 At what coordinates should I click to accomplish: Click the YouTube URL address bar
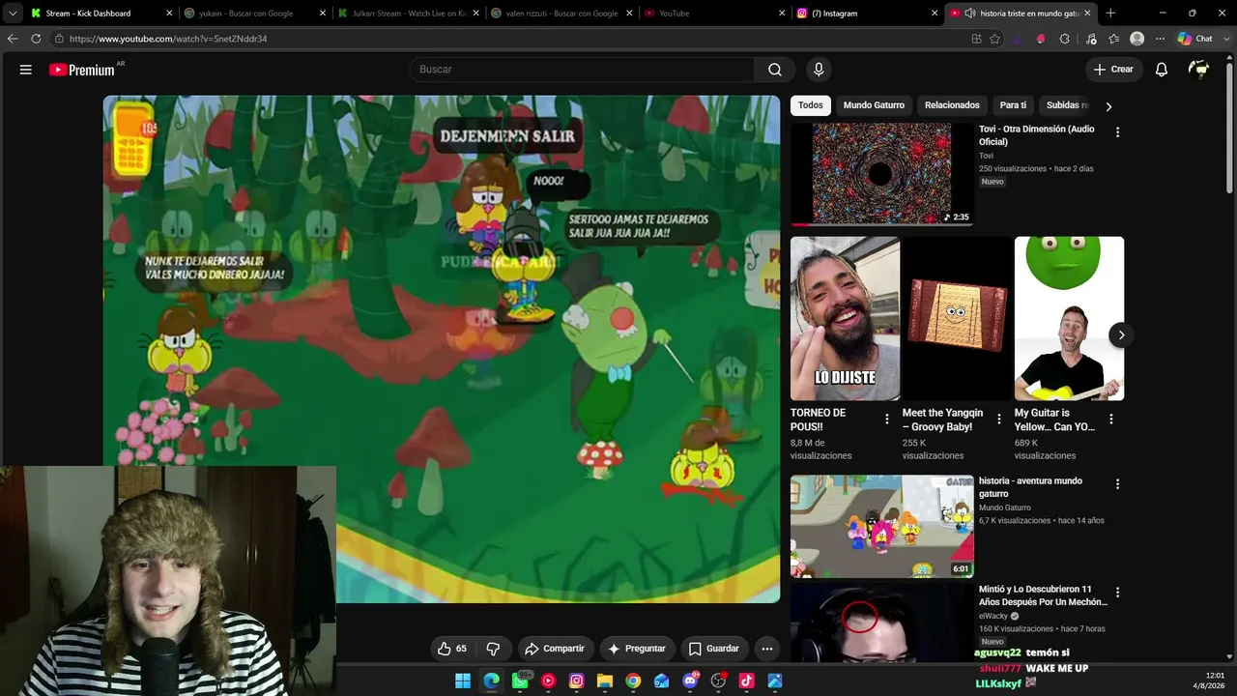(x=512, y=39)
